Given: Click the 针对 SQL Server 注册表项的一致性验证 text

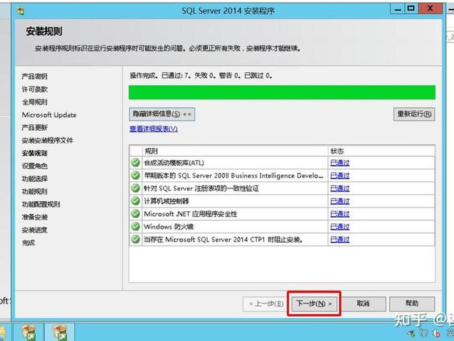Looking at the screenshot, I should point(201,188).
